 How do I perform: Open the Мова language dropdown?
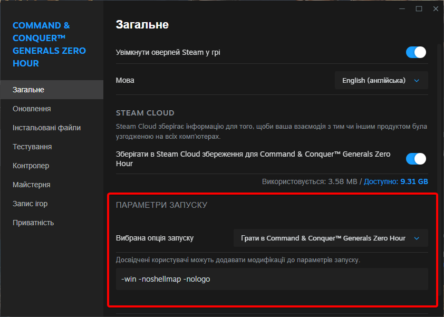(381, 81)
